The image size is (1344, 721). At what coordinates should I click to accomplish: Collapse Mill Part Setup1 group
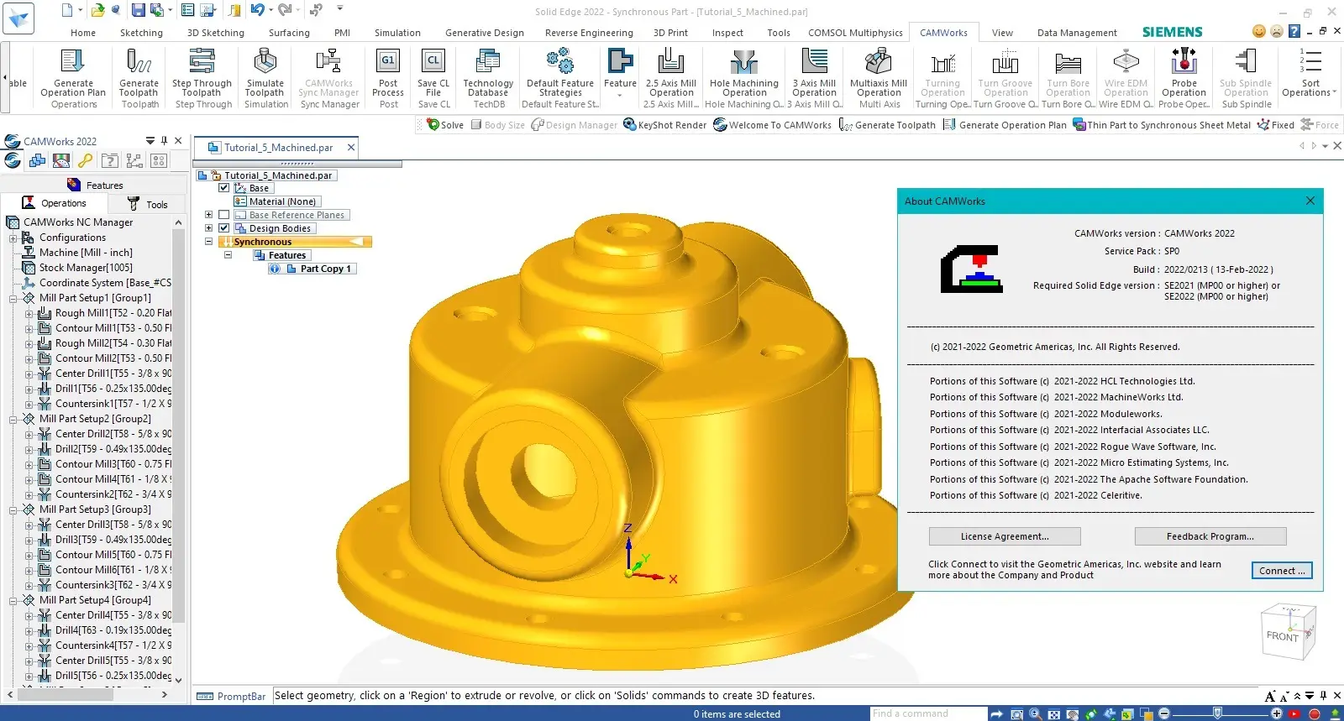point(13,298)
